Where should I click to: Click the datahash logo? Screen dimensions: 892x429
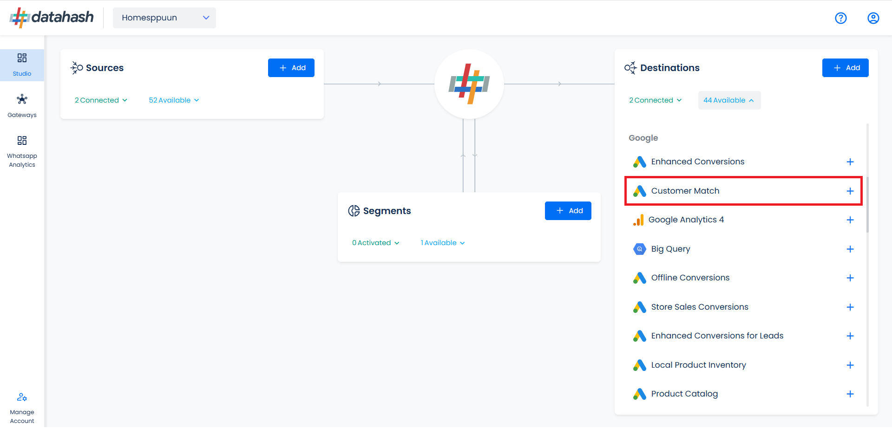pyautogui.click(x=52, y=18)
